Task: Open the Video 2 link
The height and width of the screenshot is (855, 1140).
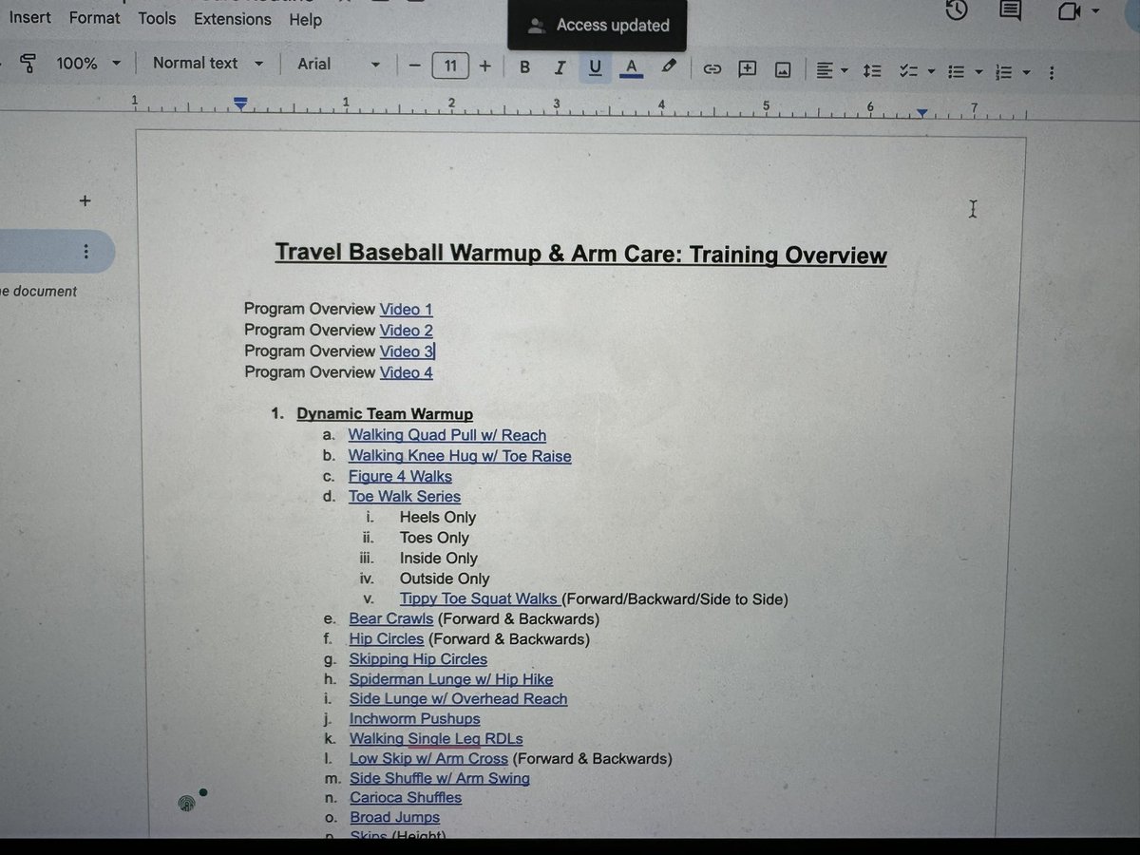Action: [x=407, y=330]
